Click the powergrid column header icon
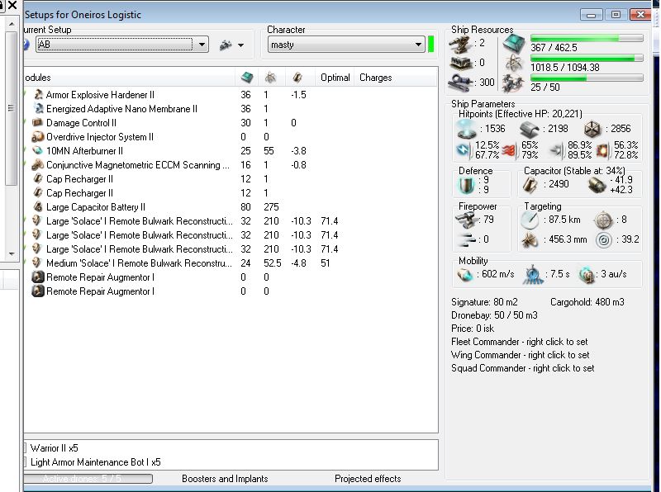Viewport: 661px width, 492px height. click(x=271, y=78)
